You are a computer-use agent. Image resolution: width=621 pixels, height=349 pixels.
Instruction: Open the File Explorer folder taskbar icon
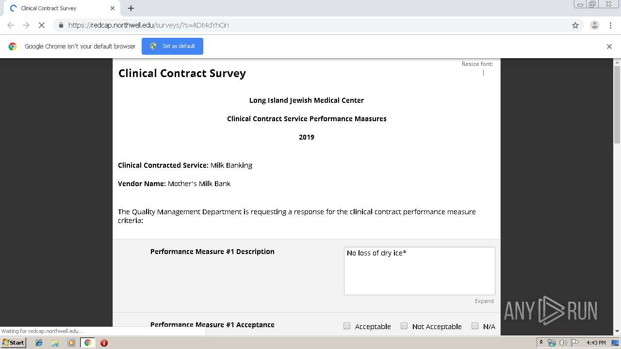pos(55,343)
